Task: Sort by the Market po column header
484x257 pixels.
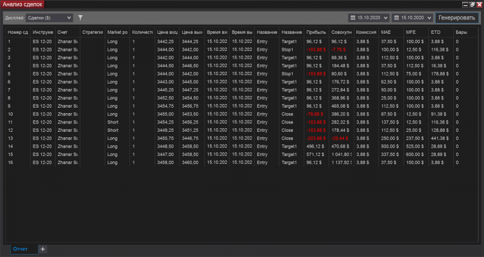Action: (x=117, y=33)
